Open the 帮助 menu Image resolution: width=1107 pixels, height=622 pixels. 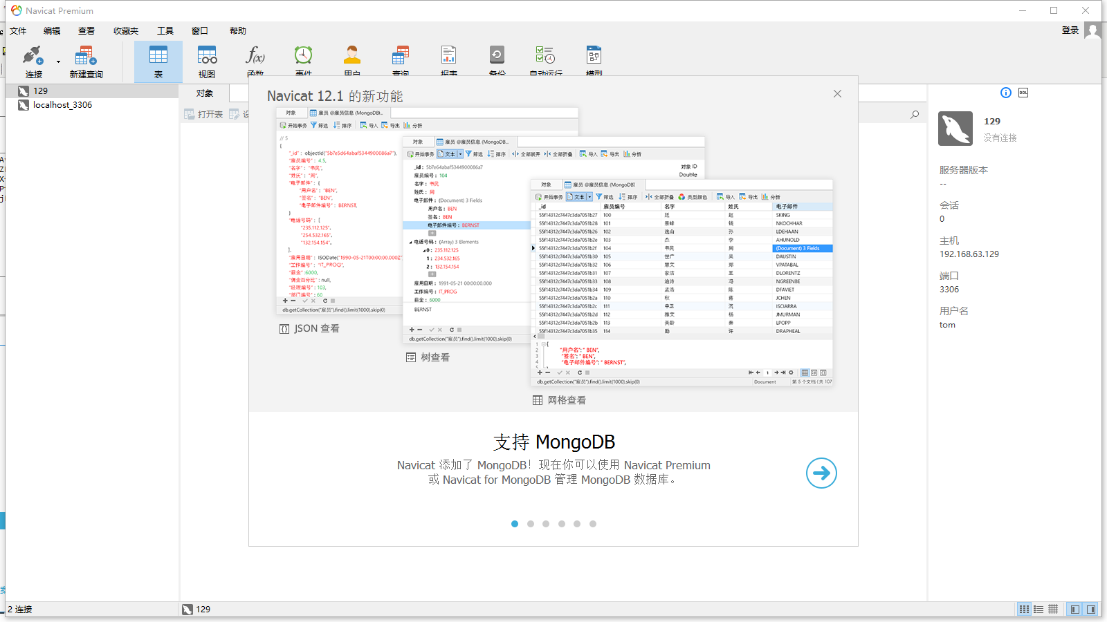pos(238,30)
